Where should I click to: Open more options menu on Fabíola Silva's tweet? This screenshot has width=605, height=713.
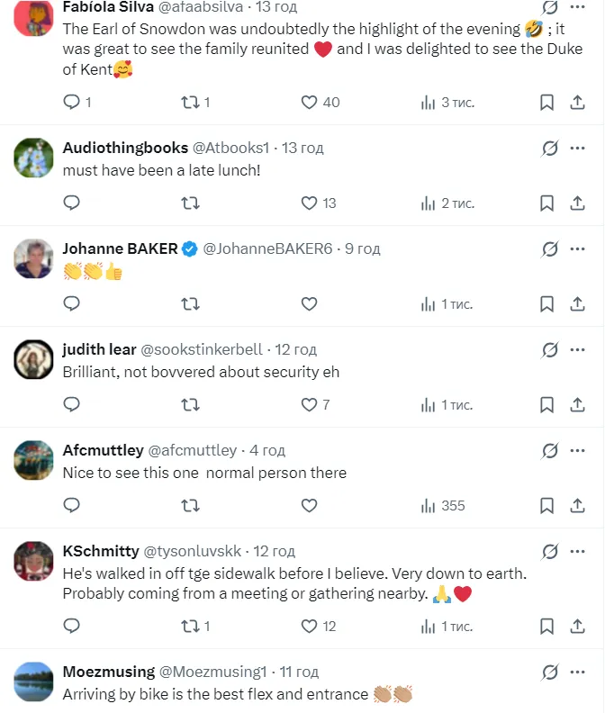577,7
